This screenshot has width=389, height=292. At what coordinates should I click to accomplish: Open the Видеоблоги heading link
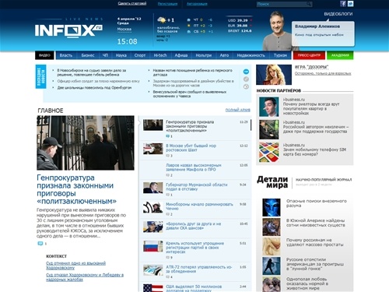(338, 14)
